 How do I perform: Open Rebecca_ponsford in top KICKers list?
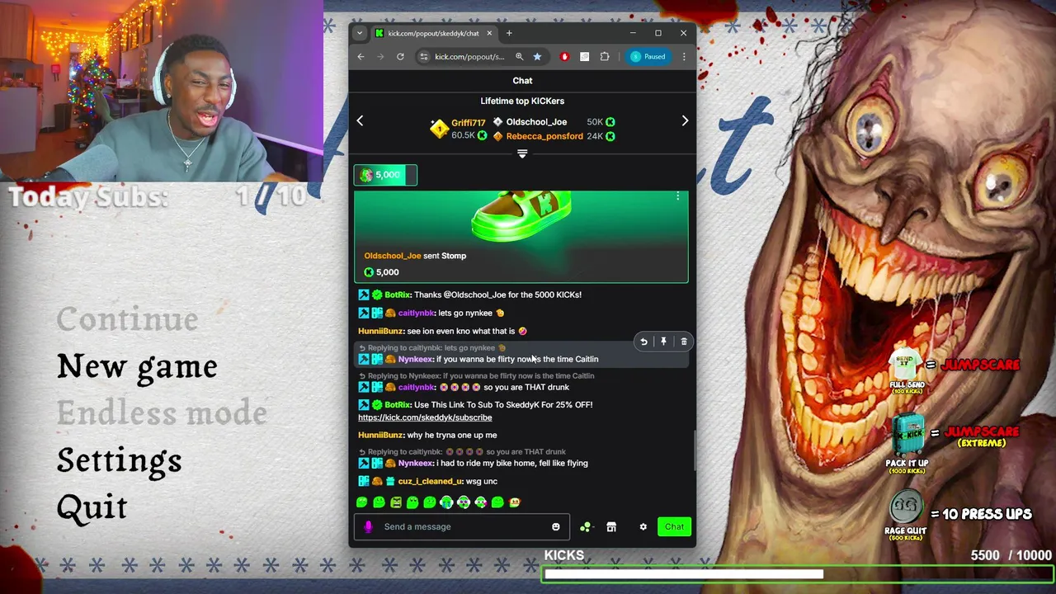544,136
